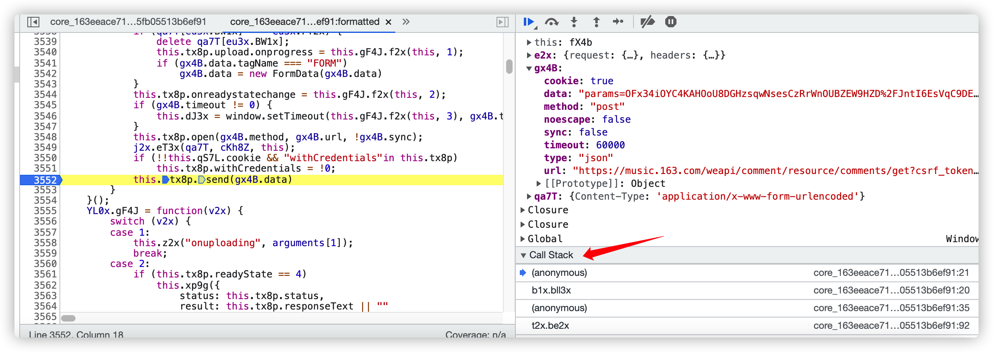Click the gx4B data params string
This screenshot has width=993, height=352.
pos(778,93)
